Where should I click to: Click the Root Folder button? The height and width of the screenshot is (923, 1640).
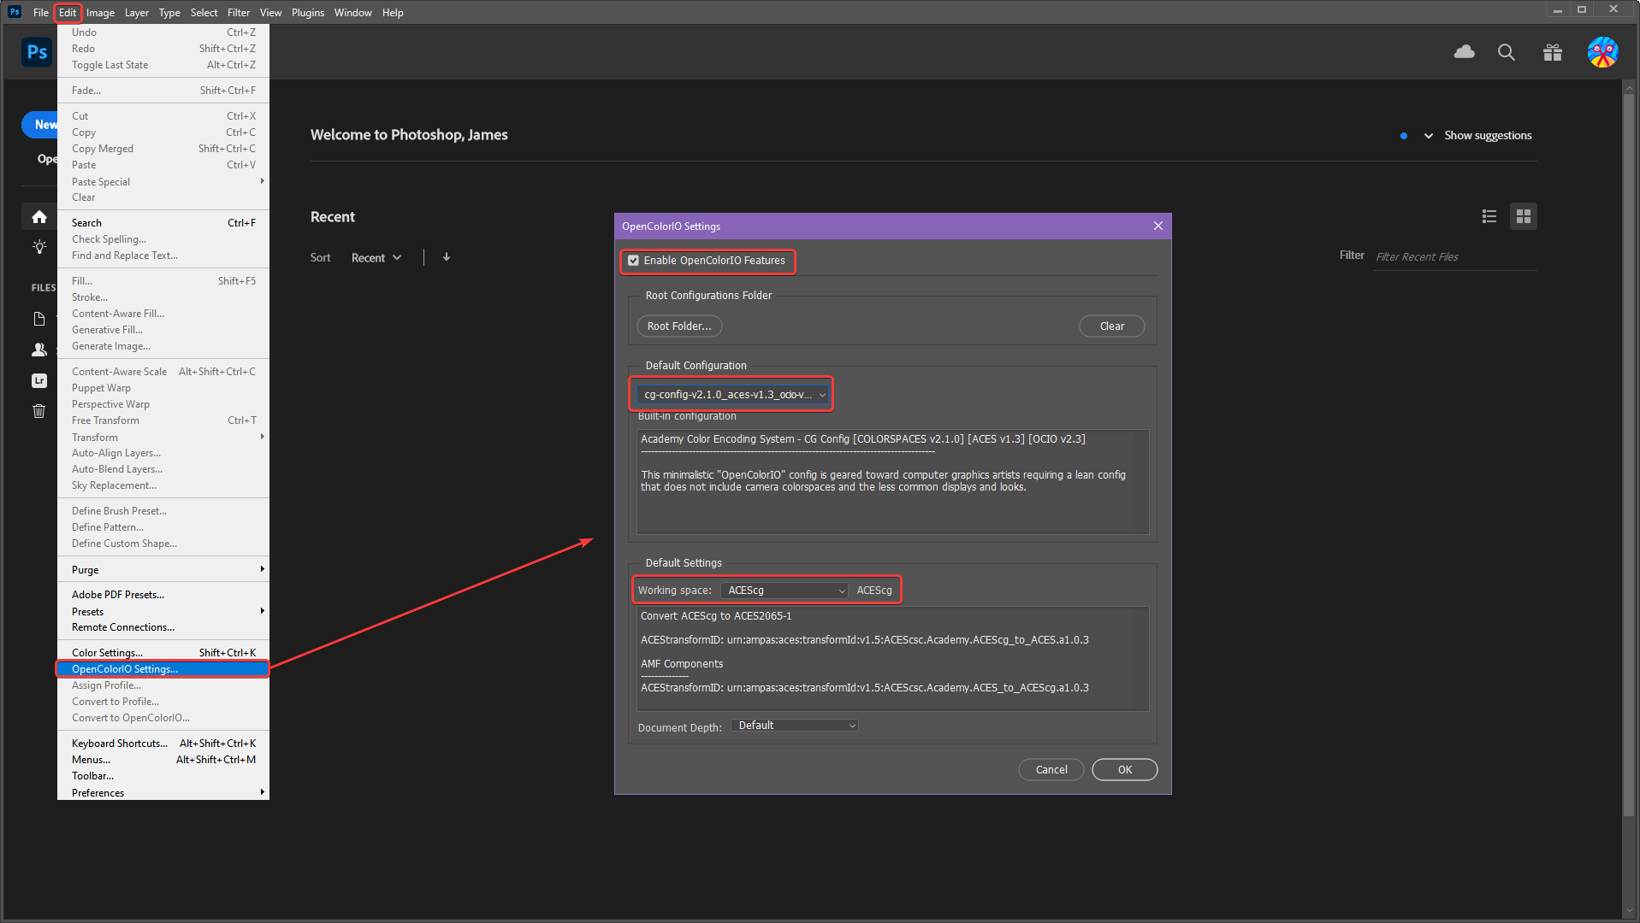click(x=679, y=326)
